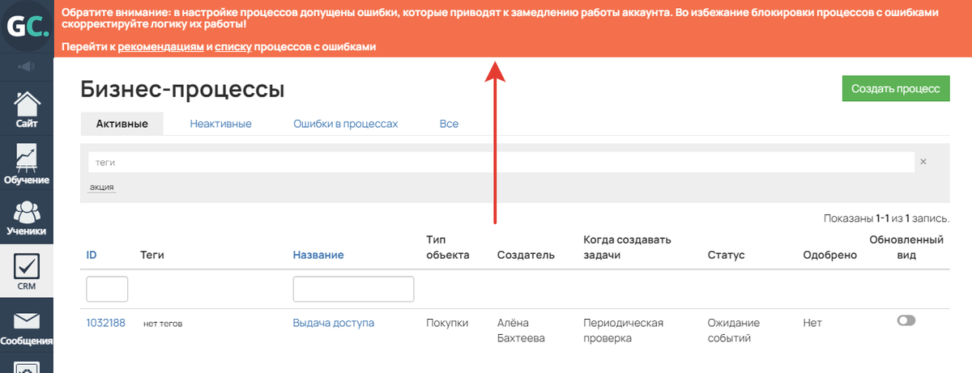Click the нет тегов cell

click(163, 324)
